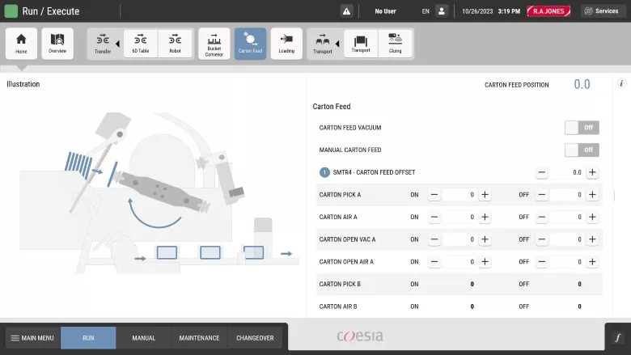Viewport: 631px width, 355px height.
Task: Click the Carton Feed Position value 0.0
Action: click(582, 84)
